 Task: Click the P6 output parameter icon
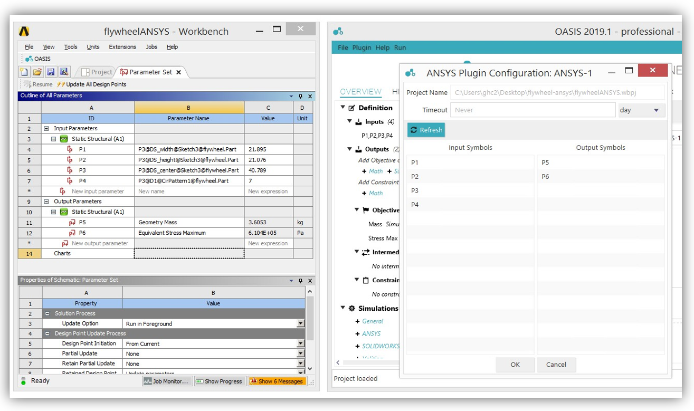point(72,233)
